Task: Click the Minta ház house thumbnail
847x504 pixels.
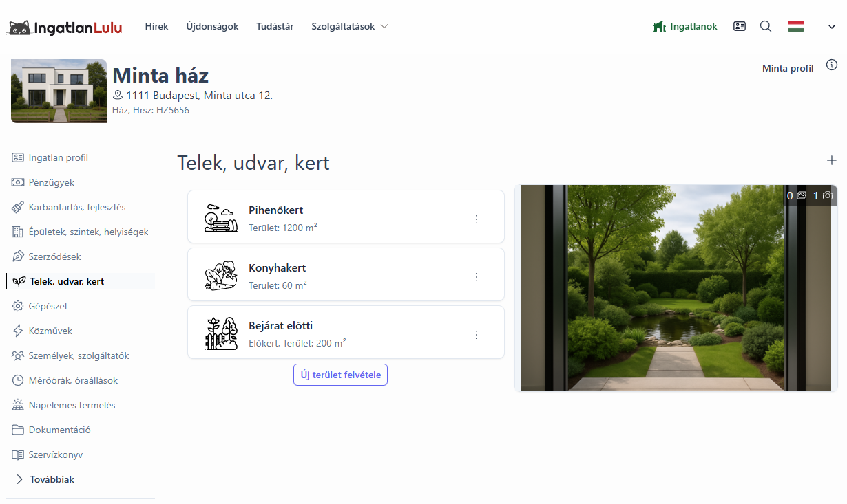Action: [59, 91]
